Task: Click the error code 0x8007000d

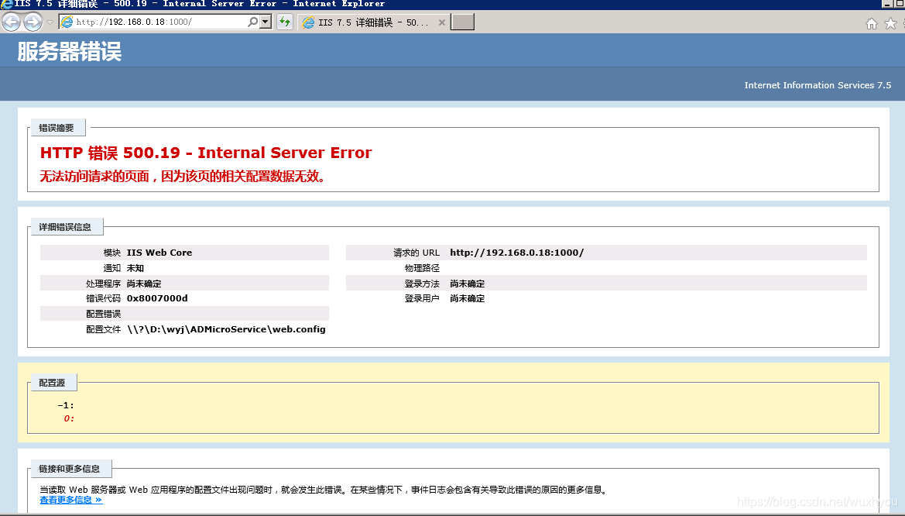Action: [x=157, y=298]
